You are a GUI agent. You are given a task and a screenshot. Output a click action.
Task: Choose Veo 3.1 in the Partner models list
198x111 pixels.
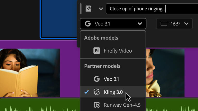113,79
